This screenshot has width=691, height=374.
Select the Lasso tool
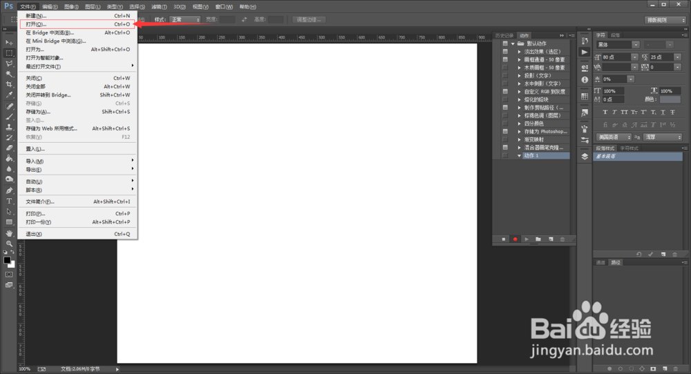pyautogui.click(x=9, y=63)
